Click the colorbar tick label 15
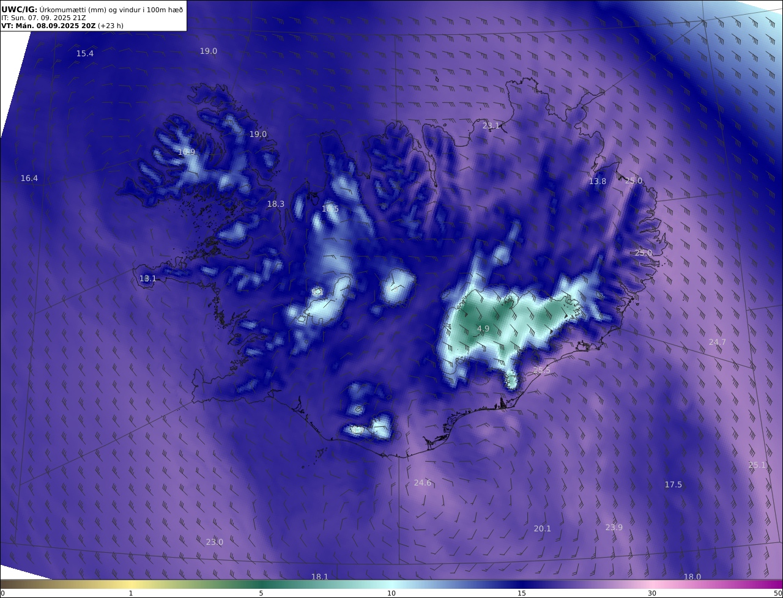 pos(522,593)
